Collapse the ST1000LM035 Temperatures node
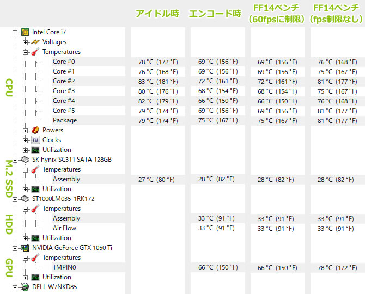365x294 pixels. point(25,209)
